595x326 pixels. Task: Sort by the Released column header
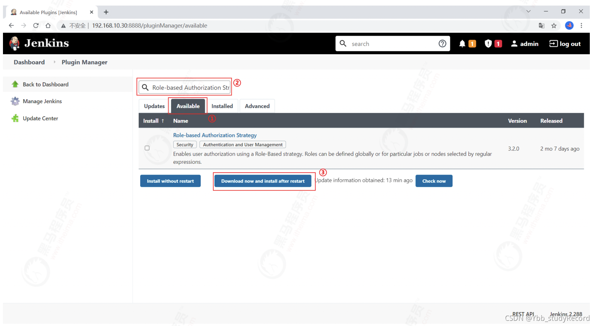pos(551,121)
